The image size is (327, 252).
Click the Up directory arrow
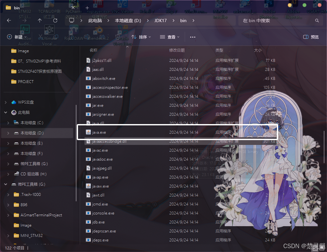tap(40, 21)
